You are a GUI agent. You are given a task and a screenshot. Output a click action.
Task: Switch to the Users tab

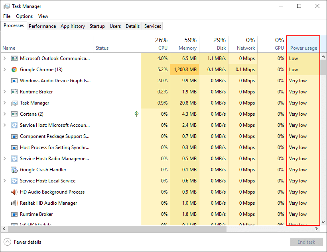[115, 26]
